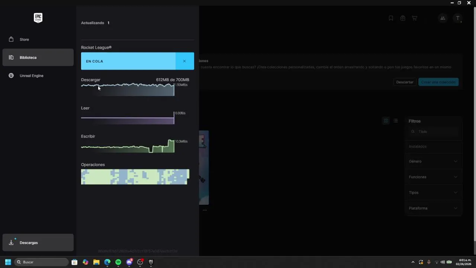Image resolution: width=476 pixels, height=268 pixels.
Task: Open the Descargas panel
Action: pos(38,243)
